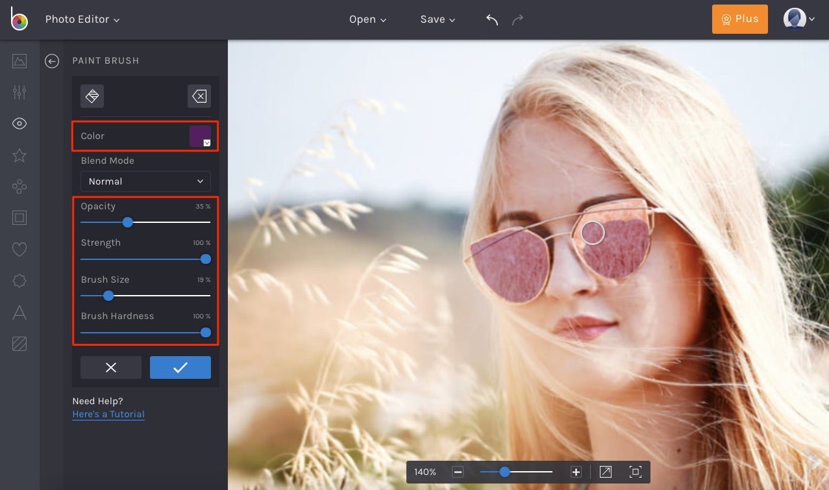The width and height of the screenshot is (829, 490).
Task: Apply brush changes with blue checkmark
Action: 180,367
